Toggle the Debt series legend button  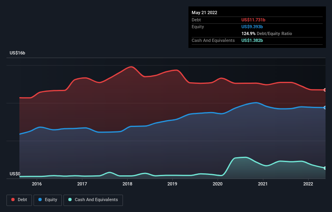point(19,200)
